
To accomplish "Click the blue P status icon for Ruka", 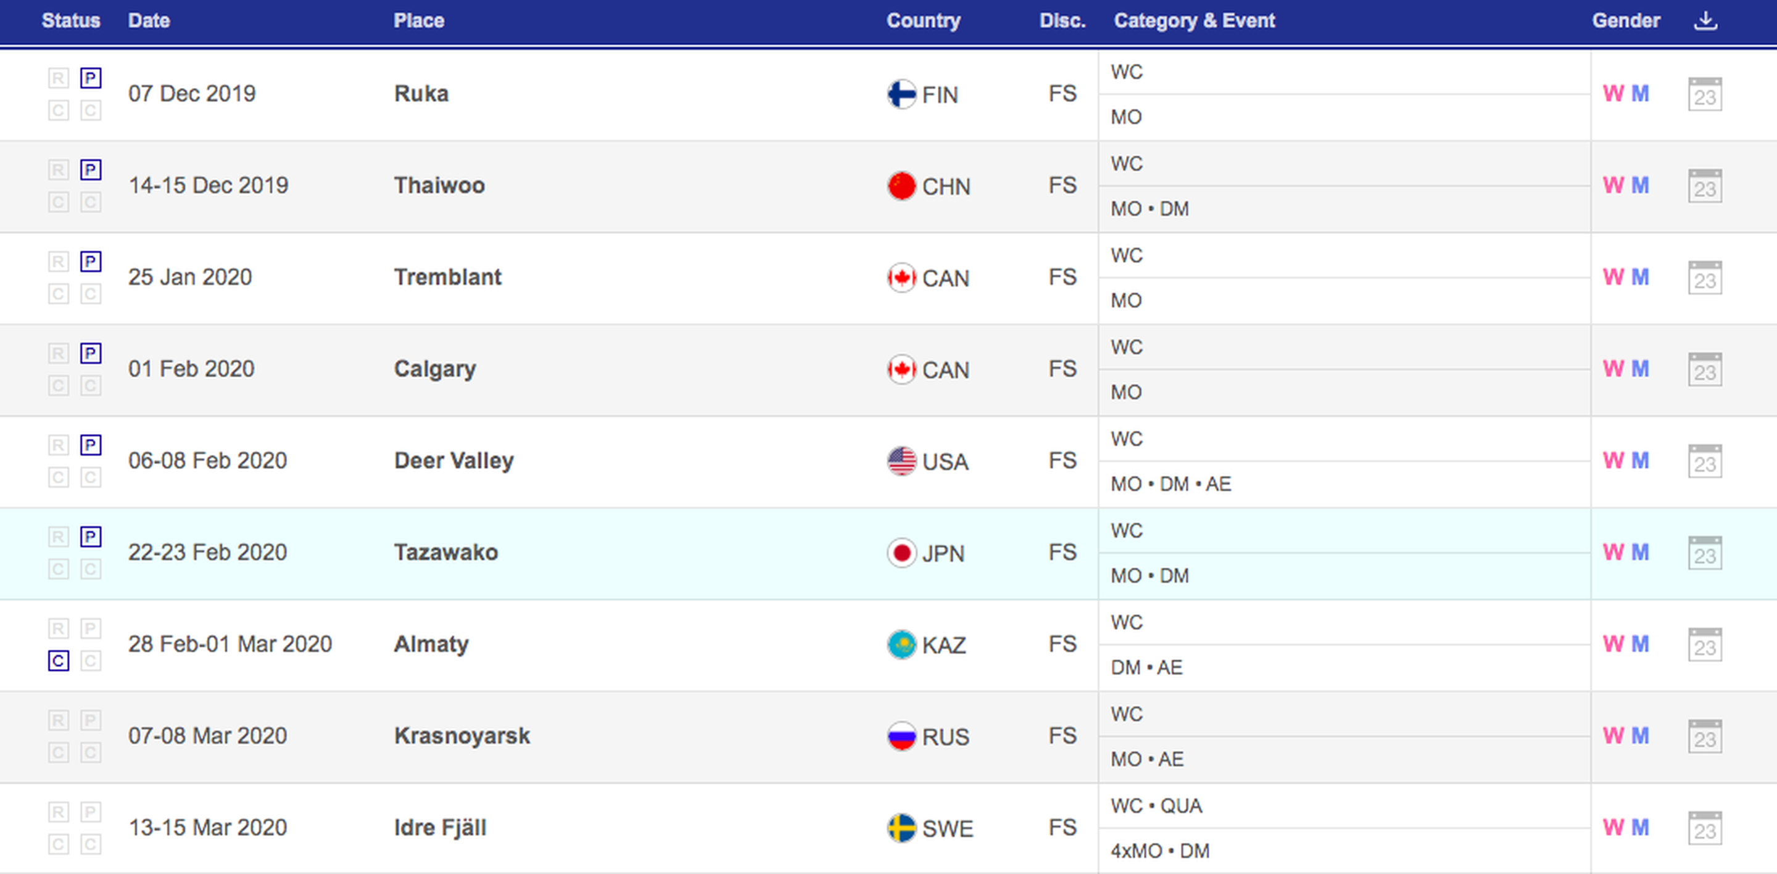I will point(90,78).
